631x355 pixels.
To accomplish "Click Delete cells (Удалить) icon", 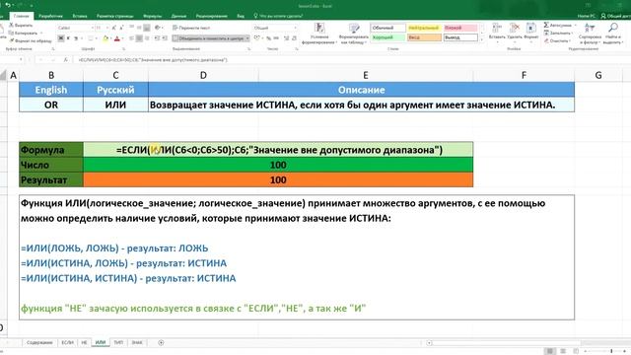I will [515, 29].
